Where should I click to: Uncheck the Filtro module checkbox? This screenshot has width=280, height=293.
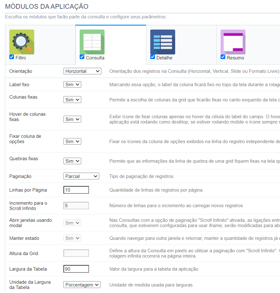pyautogui.click(x=12, y=57)
